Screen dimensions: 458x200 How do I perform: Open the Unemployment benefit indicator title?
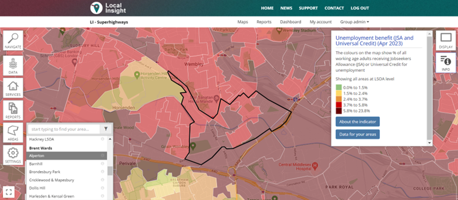coord(375,41)
